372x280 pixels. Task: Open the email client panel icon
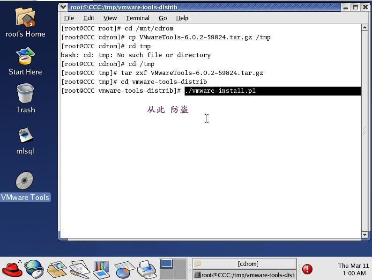click(57, 269)
